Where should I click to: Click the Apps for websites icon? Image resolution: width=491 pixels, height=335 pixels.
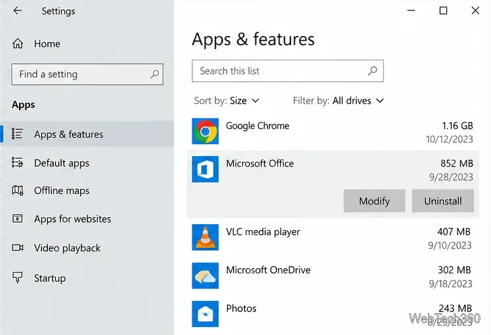click(17, 218)
